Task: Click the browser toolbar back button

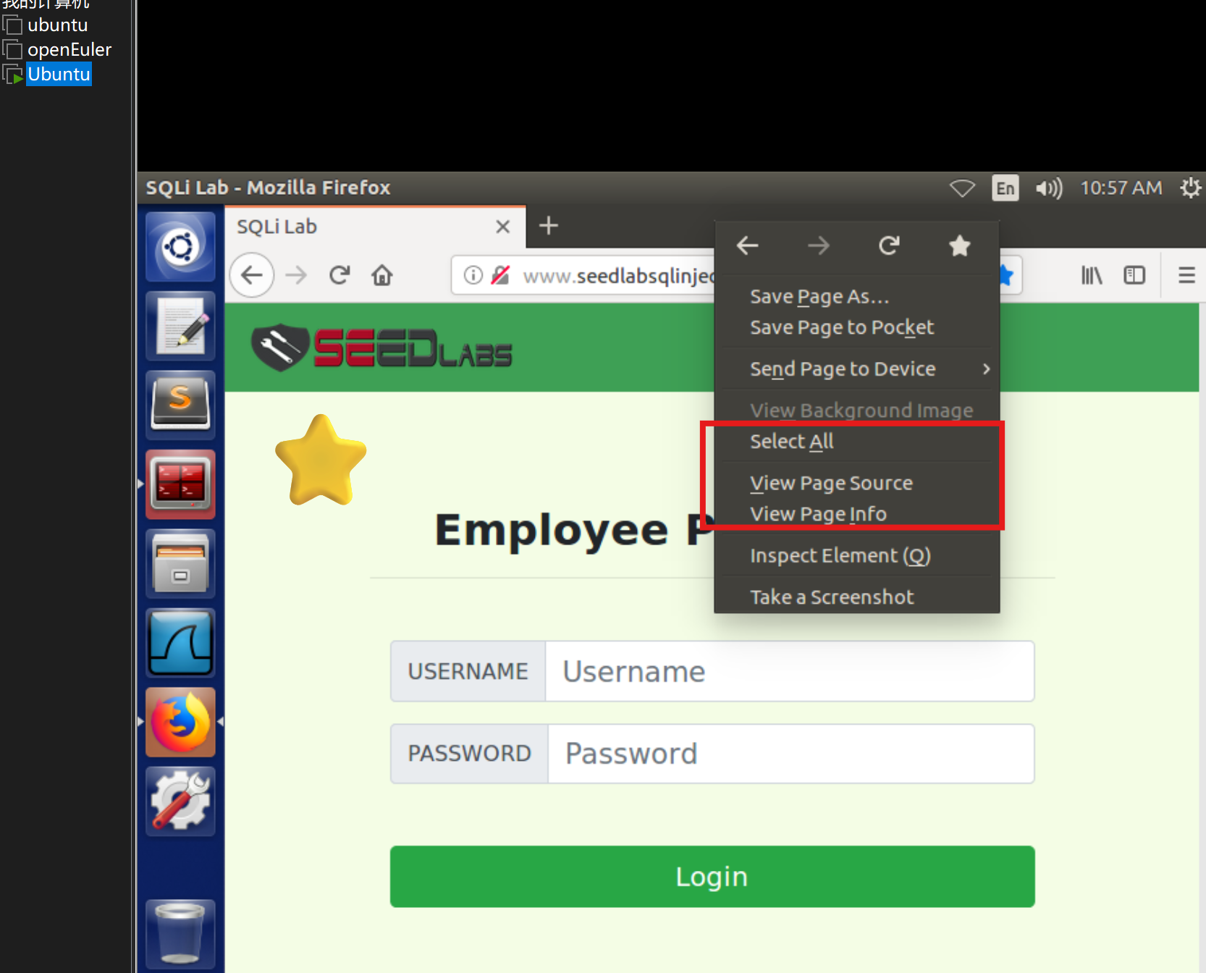Action: point(252,275)
